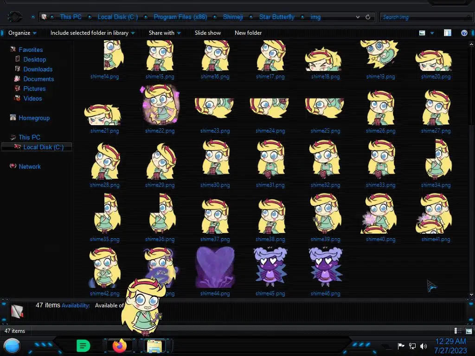Select shime18.png image file
Image resolution: width=475 pixels, height=356 pixels.
323,59
